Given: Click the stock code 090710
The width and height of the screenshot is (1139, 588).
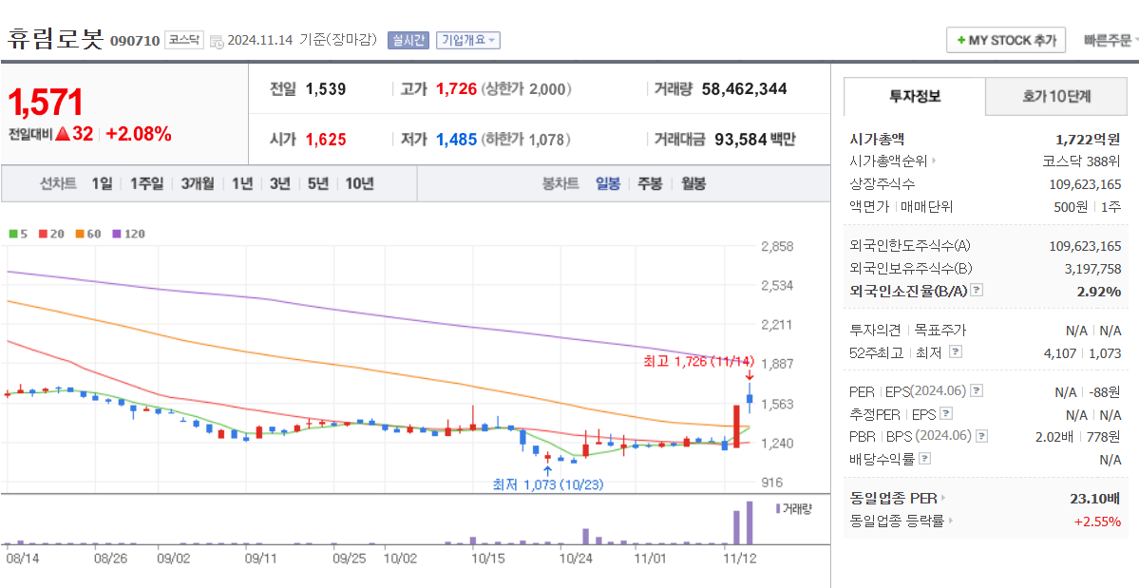Looking at the screenshot, I should (134, 41).
